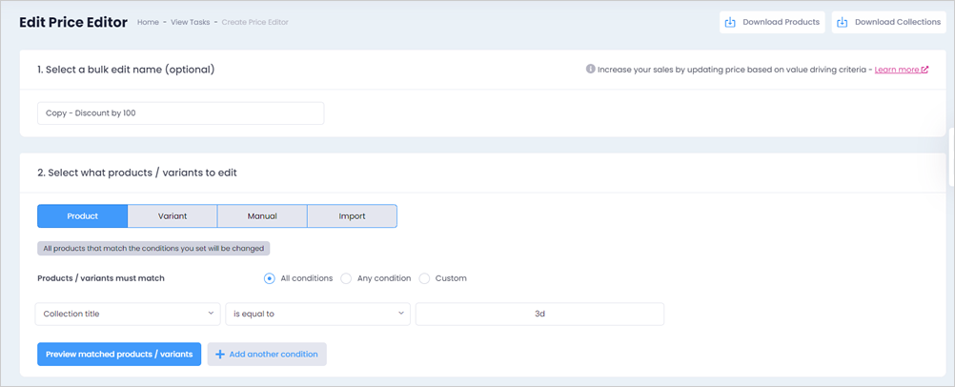Click Preview matched products / variants button
This screenshot has height=387, width=955.
(x=119, y=354)
